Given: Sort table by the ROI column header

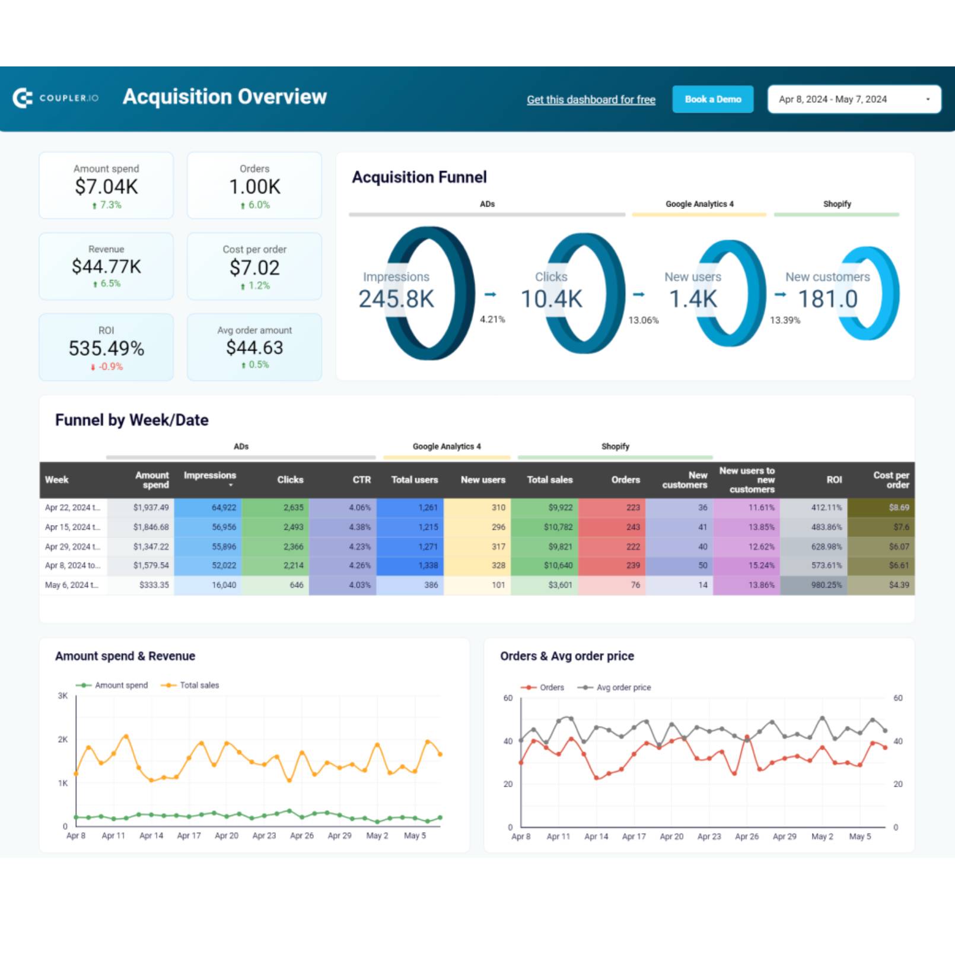Looking at the screenshot, I should tap(833, 480).
